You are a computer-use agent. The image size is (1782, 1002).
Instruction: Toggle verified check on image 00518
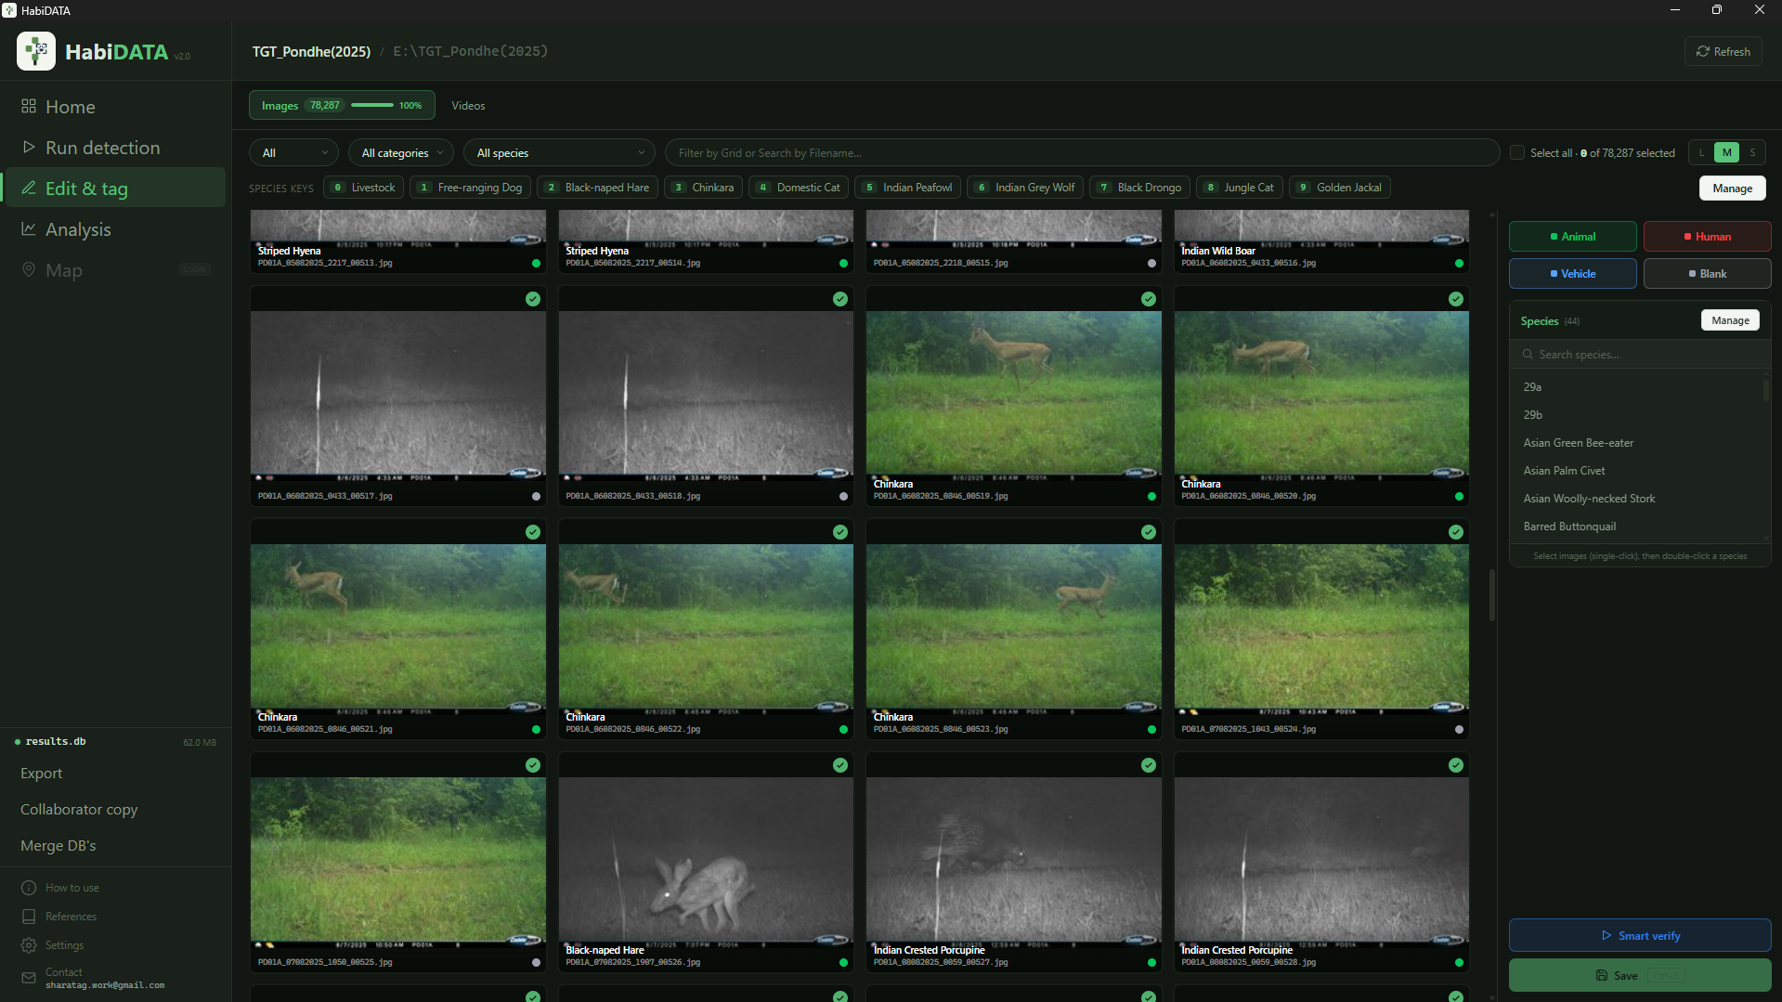[x=840, y=299]
